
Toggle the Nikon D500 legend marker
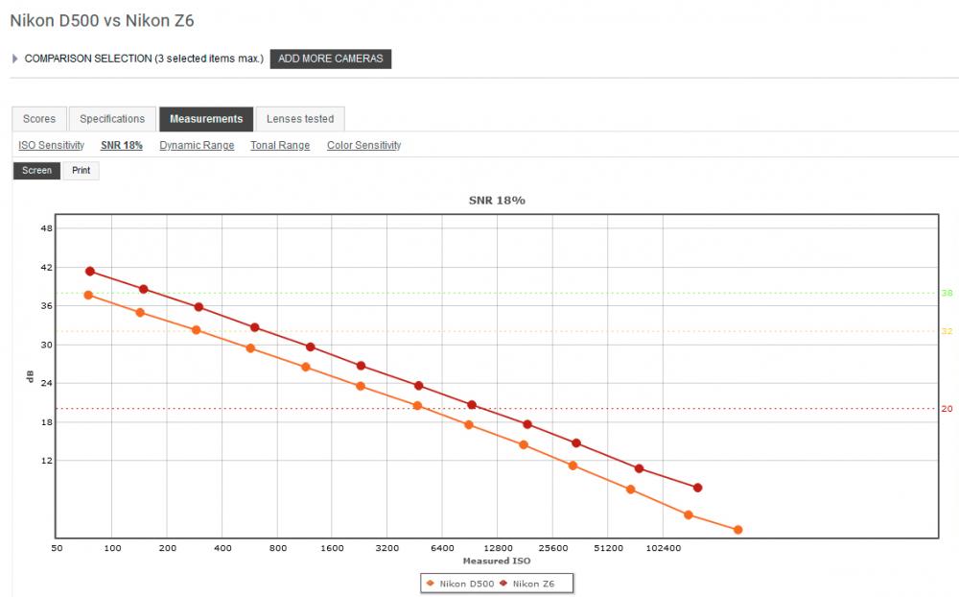coord(430,584)
